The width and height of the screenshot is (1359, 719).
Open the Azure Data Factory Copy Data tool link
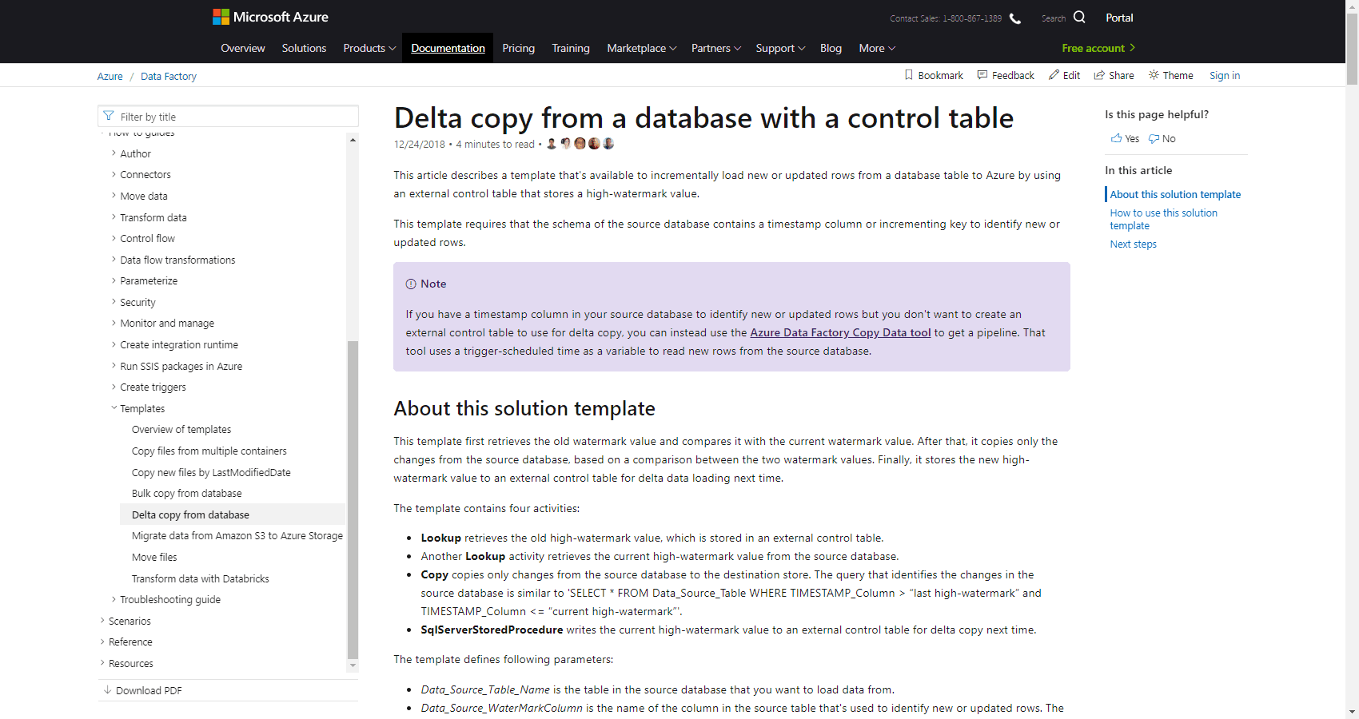[840, 332]
